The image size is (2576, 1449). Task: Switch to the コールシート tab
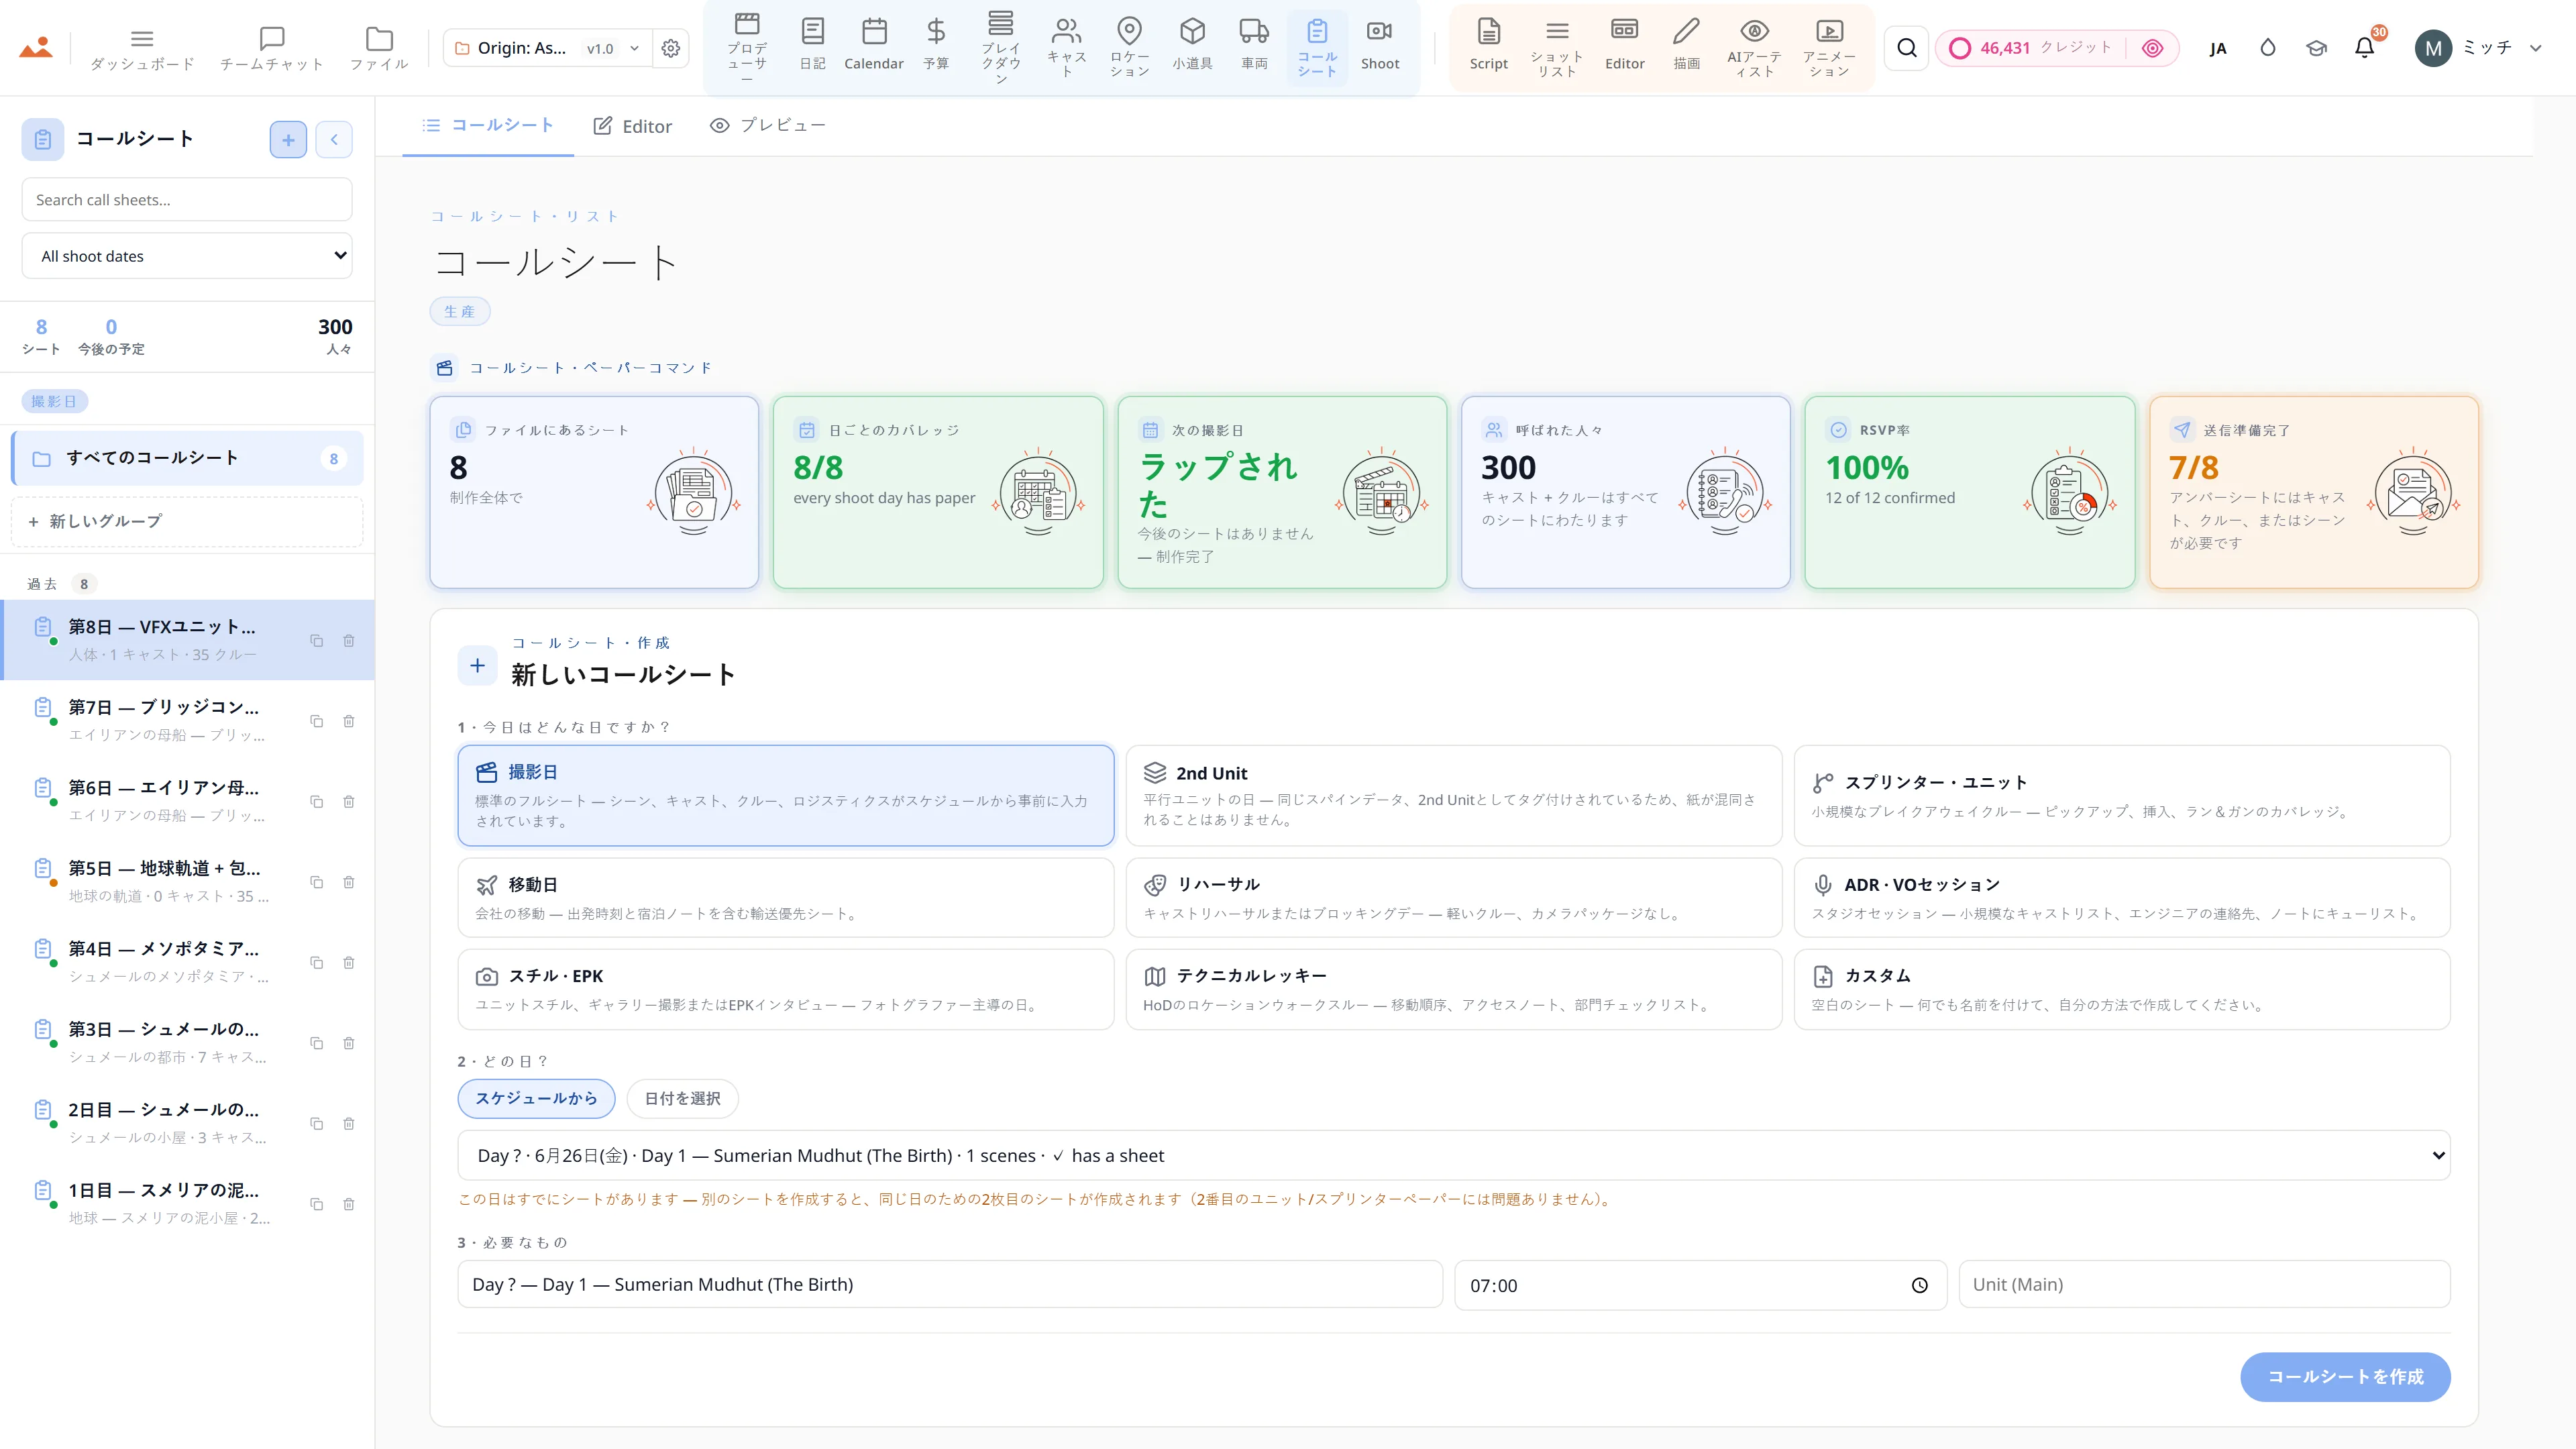click(x=488, y=125)
